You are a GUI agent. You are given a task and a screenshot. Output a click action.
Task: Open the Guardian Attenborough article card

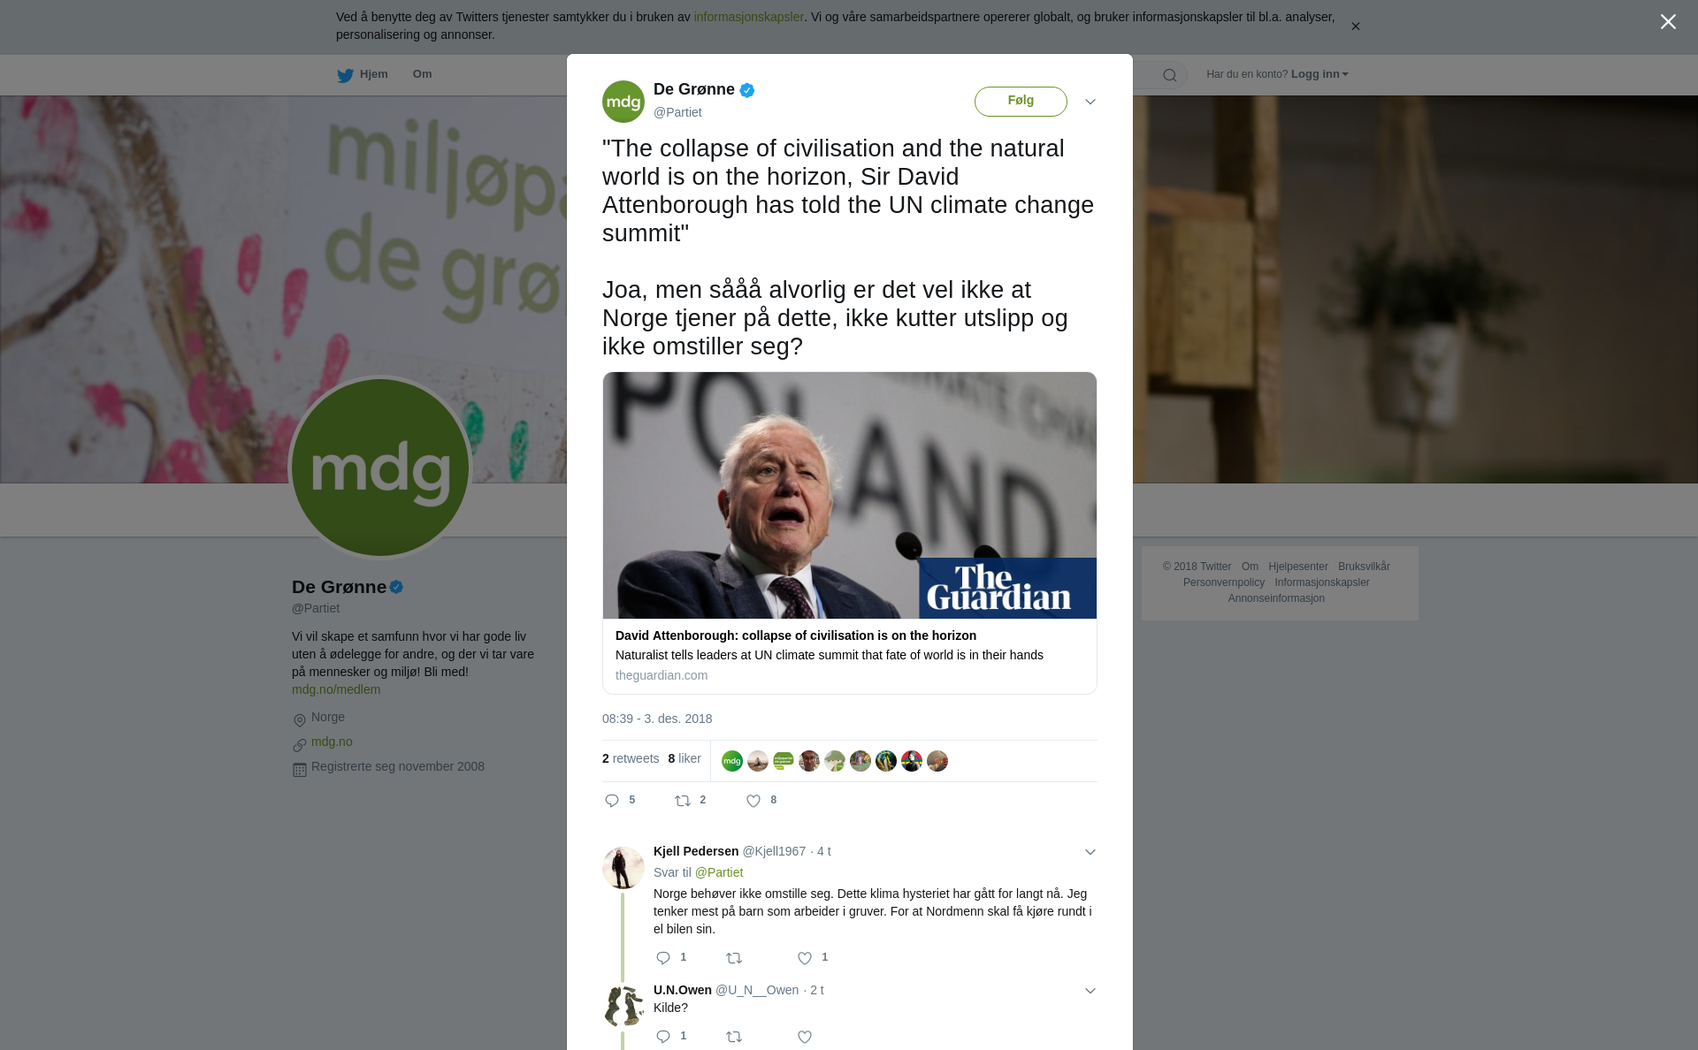tap(849, 533)
